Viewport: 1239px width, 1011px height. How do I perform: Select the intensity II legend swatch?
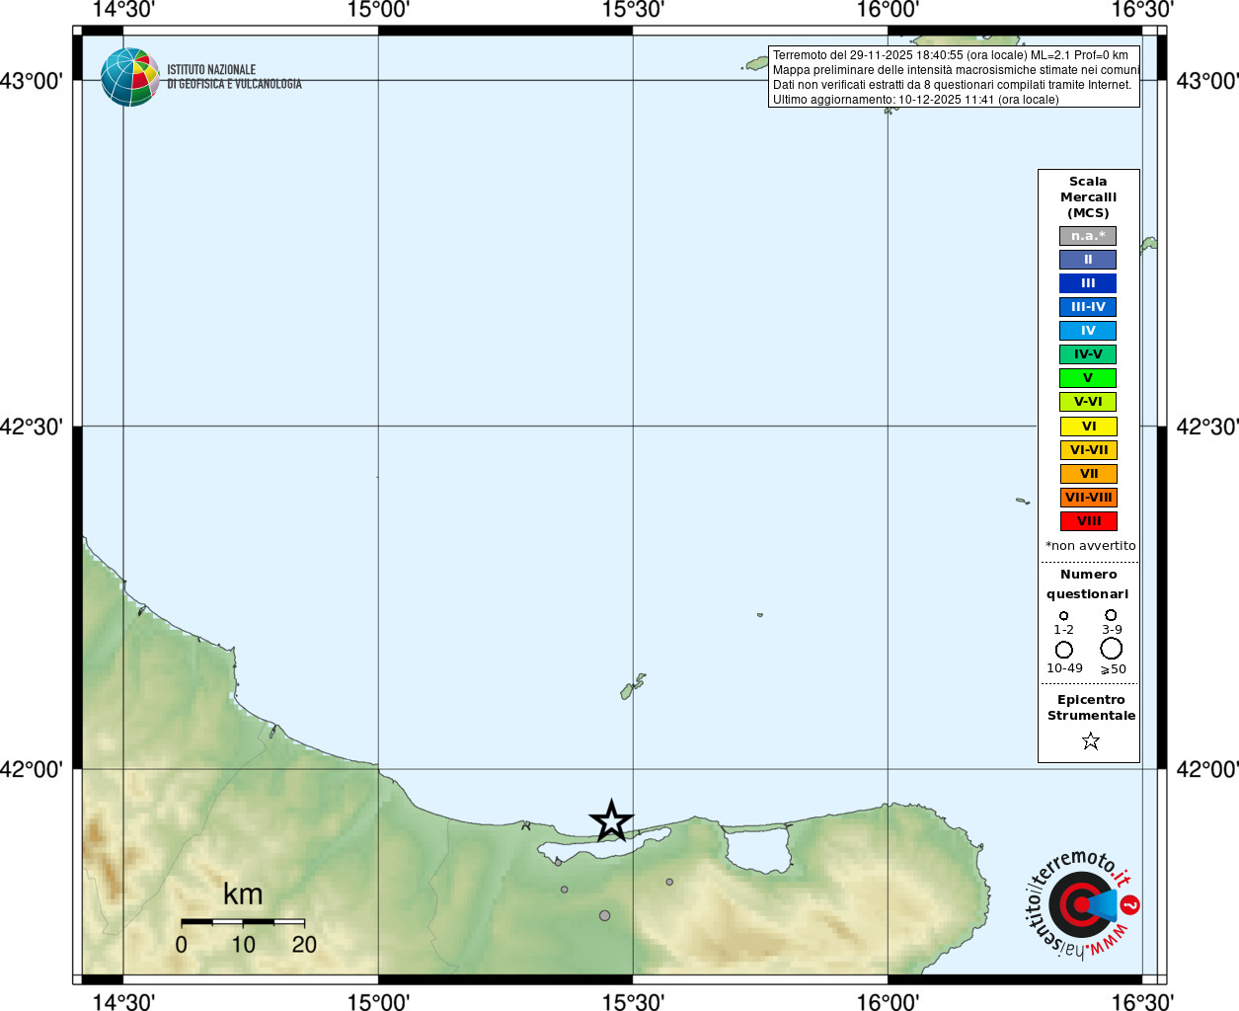[x=1088, y=260]
